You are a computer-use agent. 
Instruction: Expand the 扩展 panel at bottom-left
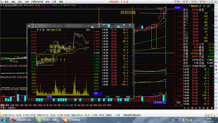click(x=3, y=108)
